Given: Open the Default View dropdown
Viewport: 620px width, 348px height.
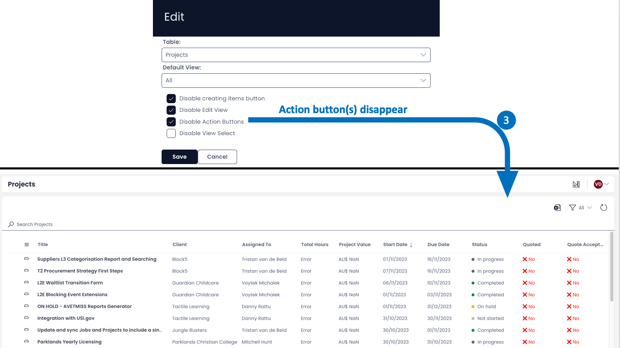Looking at the screenshot, I should tap(296, 81).
